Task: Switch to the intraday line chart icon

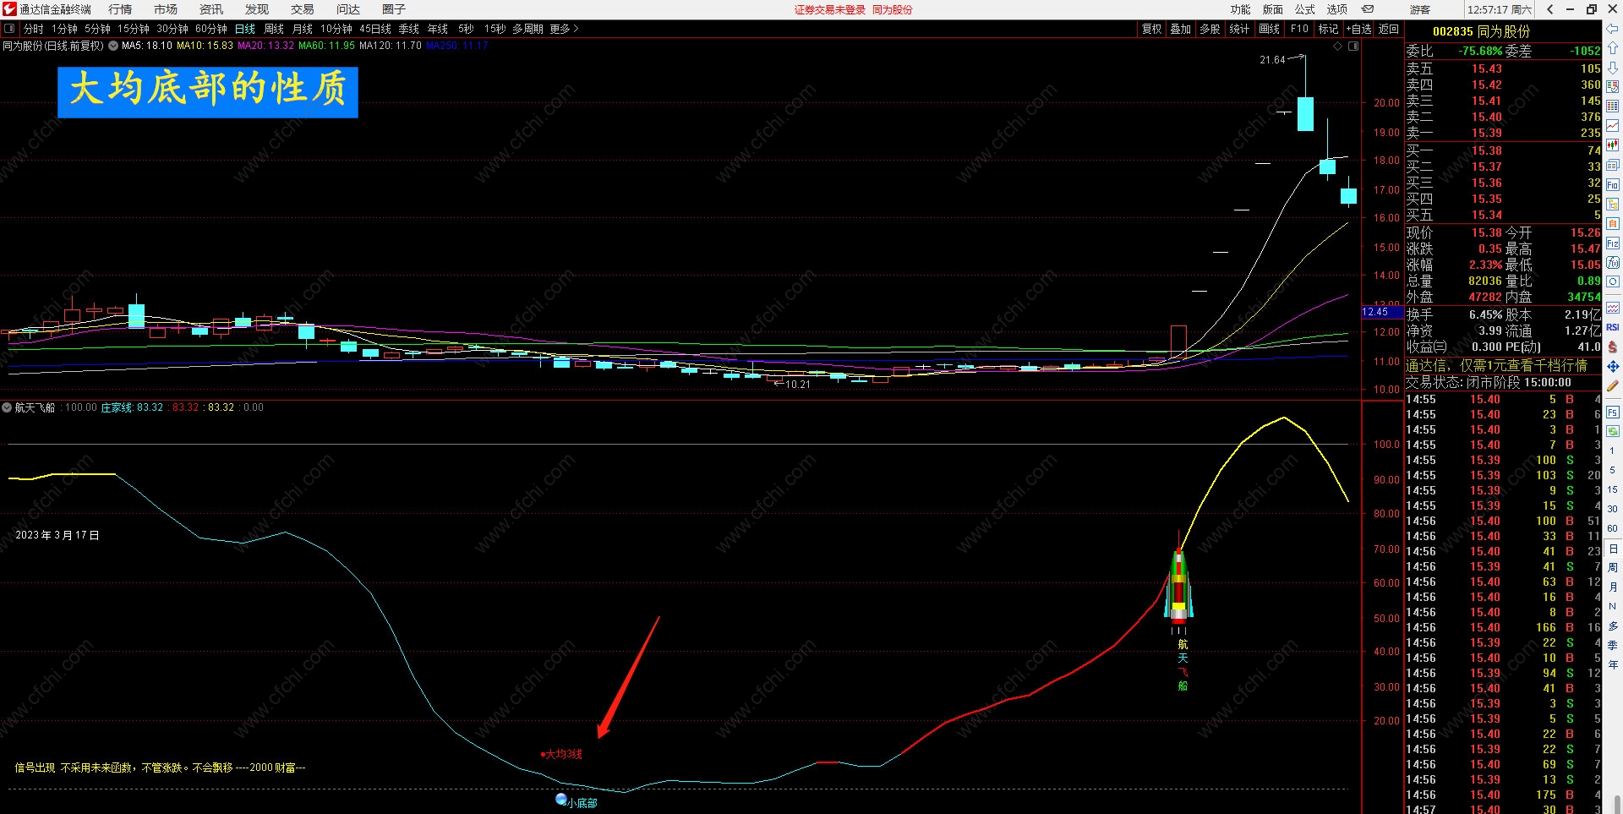Action: pyautogui.click(x=1613, y=125)
